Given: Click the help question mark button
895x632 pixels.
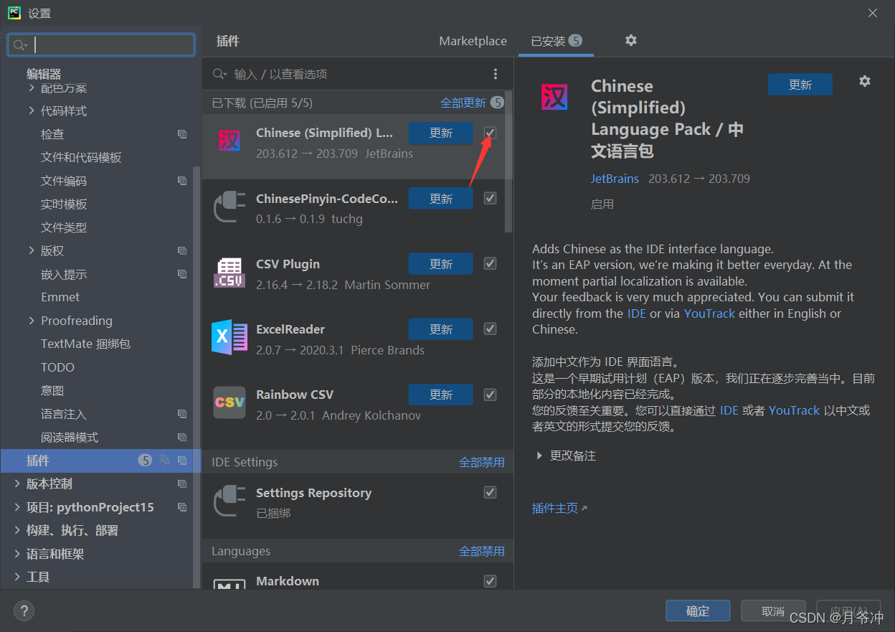Looking at the screenshot, I should coord(24,610).
